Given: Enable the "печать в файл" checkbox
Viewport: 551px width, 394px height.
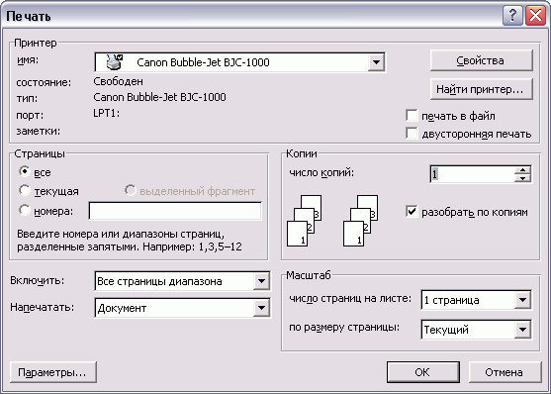Looking at the screenshot, I should 412,115.
